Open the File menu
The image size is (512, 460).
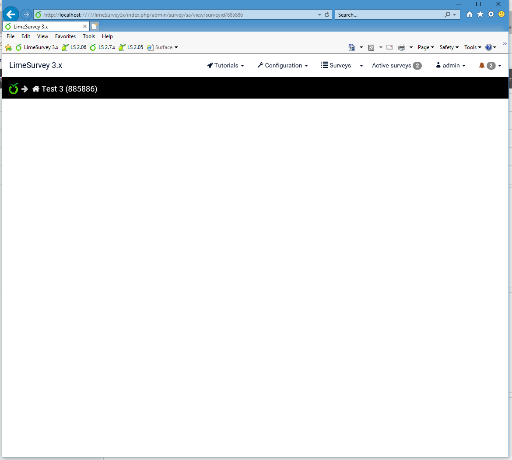(11, 36)
